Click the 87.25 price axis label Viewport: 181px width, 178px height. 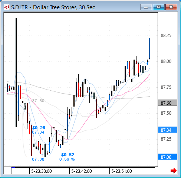[166, 139]
